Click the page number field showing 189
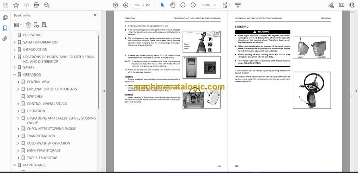358x173 pixels. [x=137, y=5]
